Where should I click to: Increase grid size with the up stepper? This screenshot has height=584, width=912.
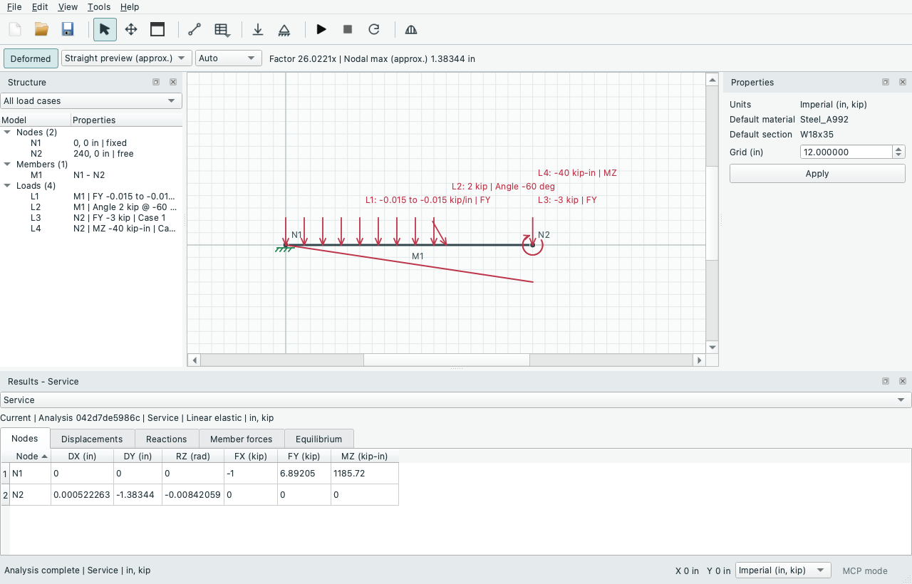pyautogui.click(x=898, y=149)
